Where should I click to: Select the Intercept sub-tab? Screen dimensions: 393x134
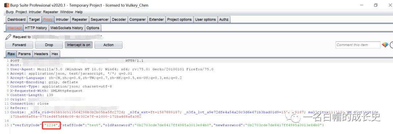click(x=14, y=28)
